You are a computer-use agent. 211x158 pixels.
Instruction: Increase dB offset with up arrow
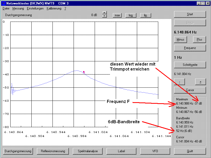104,13
